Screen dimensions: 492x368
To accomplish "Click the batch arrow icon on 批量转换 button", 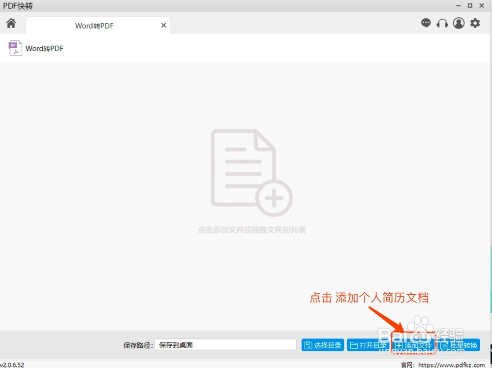I will click(445, 345).
